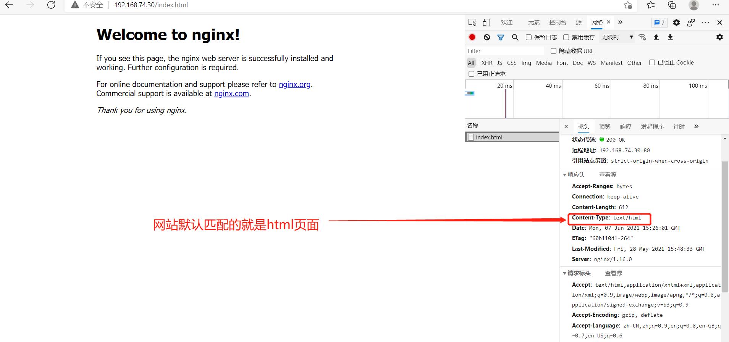Switch to the 源 tab

pyautogui.click(x=579, y=23)
